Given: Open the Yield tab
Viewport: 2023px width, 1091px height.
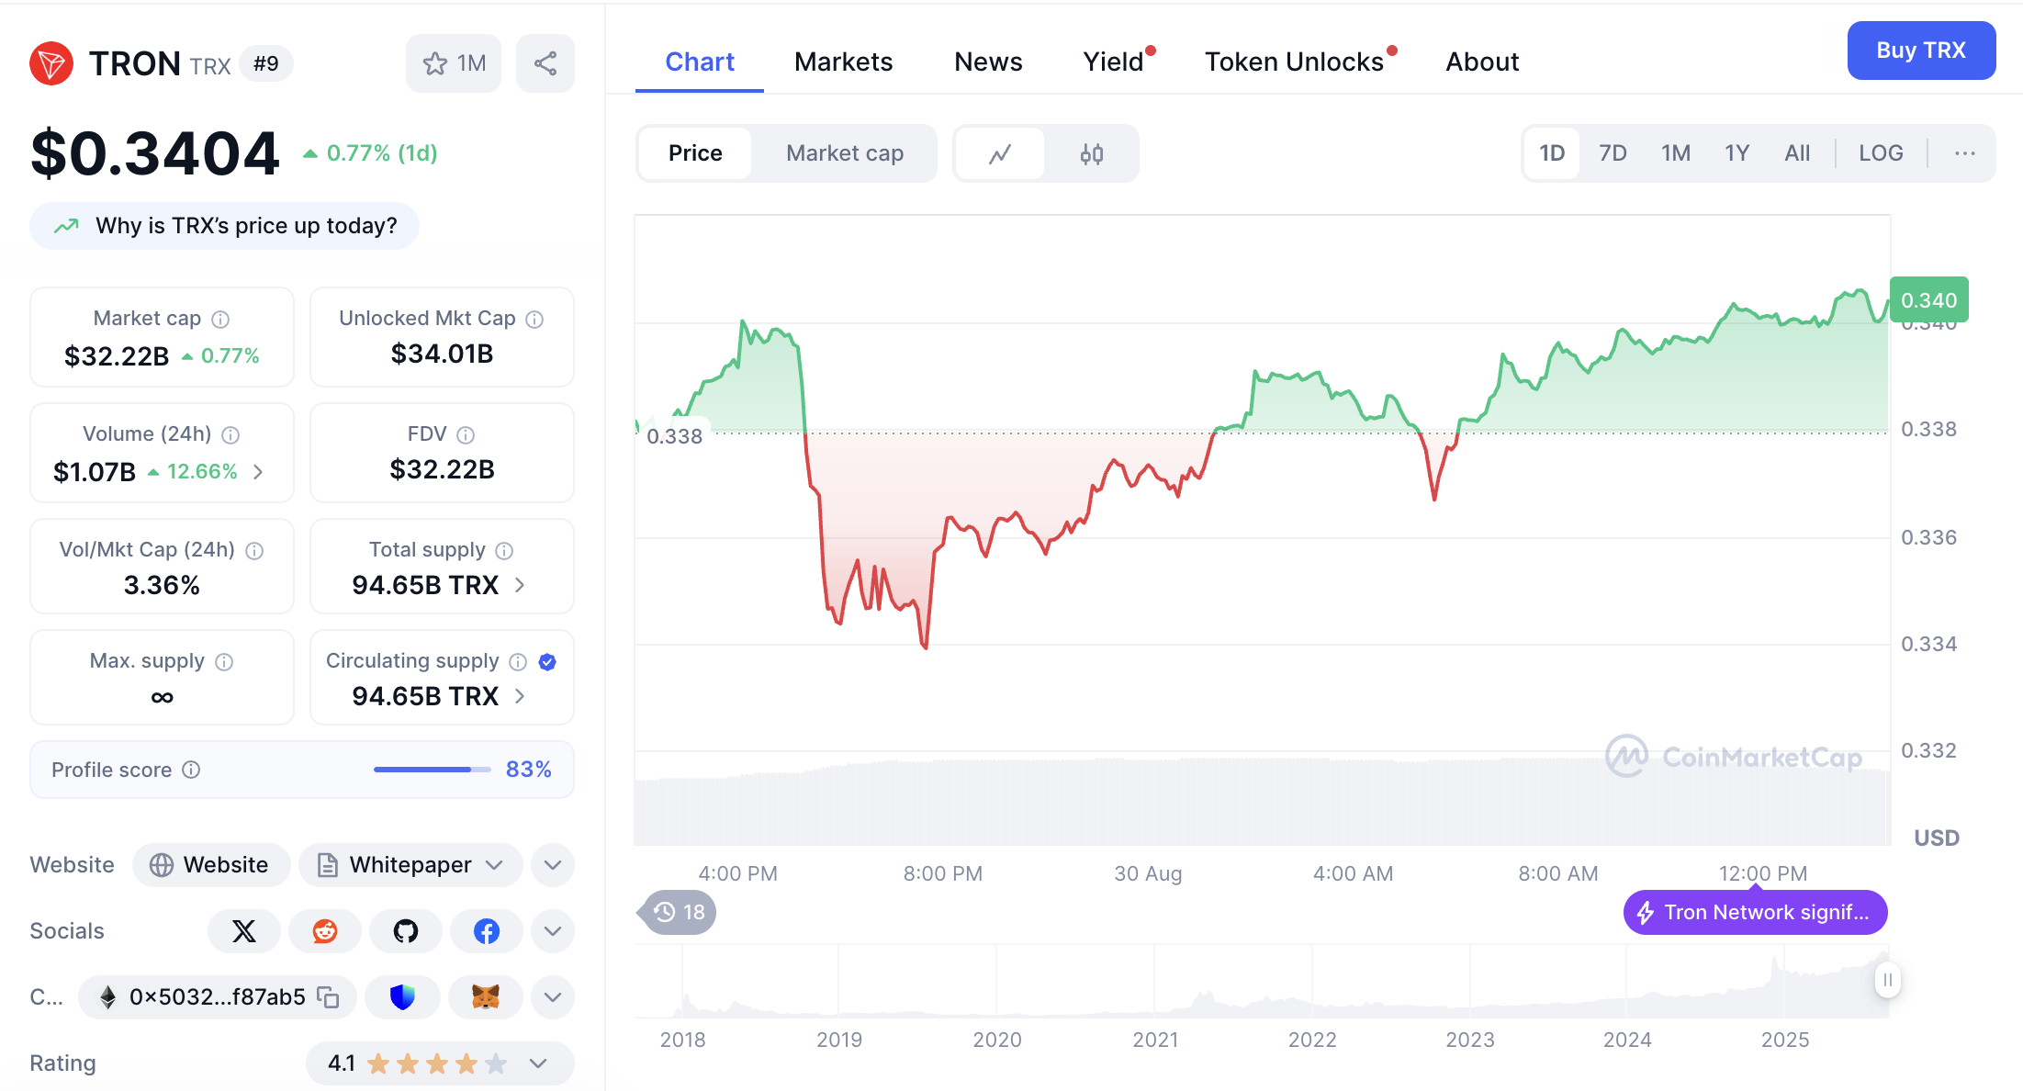Looking at the screenshot, I should coord(1113,62).
